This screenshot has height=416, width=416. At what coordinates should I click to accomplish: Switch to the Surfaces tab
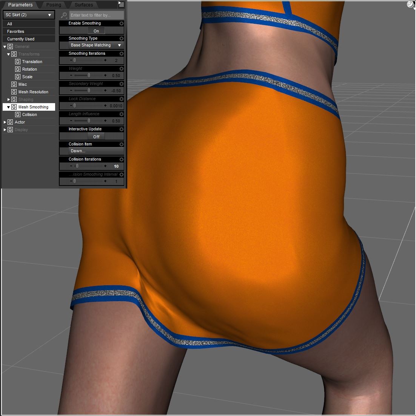point(83,5)
